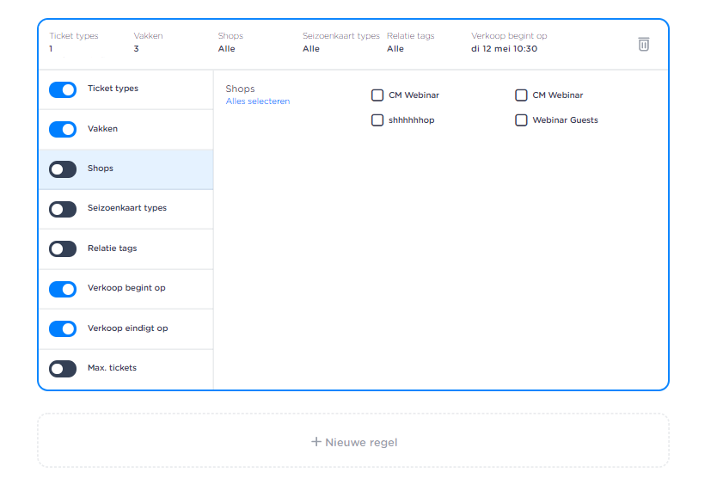
Task: Switch on the Relatie tags toggle
Action: (x=63, y=248)
